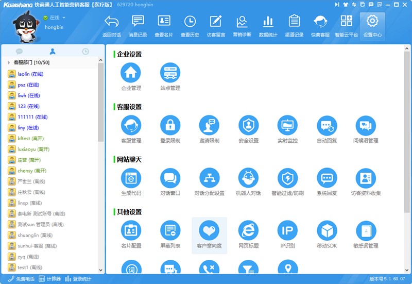Click the 机器人对话 robot chat icon
The image size is (412, 284).
[x=248, y=178]
